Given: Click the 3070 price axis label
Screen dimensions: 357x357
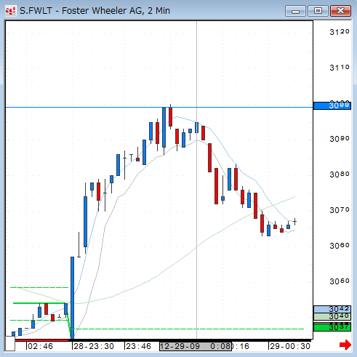Looking at the screenshot, I should 340,210.
